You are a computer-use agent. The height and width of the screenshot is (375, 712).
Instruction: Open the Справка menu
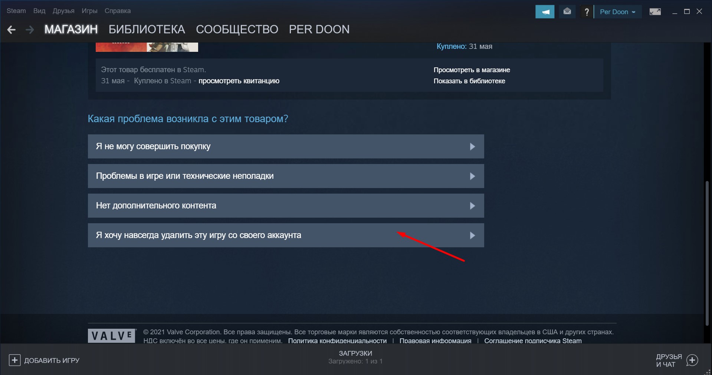118,11
